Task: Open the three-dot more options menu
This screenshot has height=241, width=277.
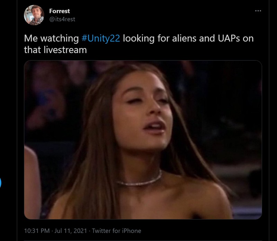Action: (258, 11)
